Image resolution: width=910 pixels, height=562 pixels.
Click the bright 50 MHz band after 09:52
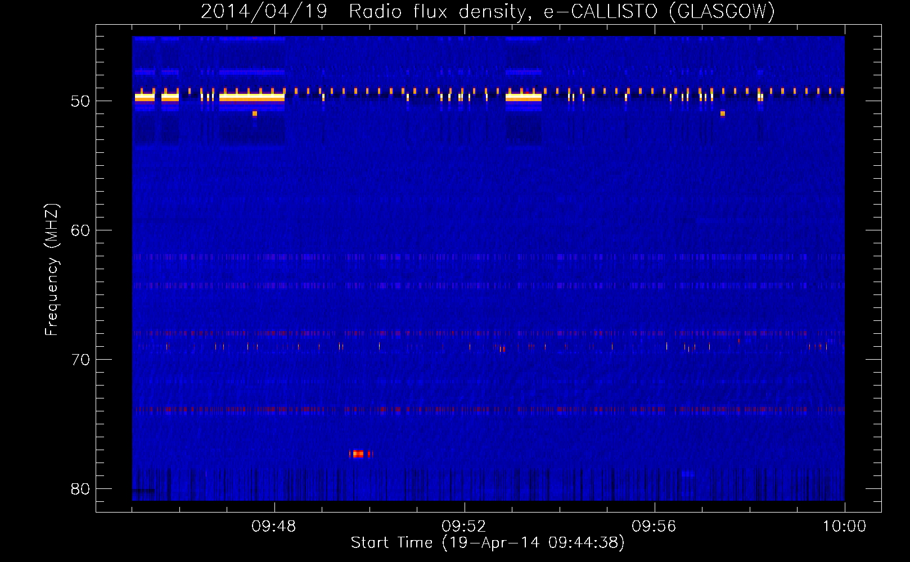click(524, 98)
